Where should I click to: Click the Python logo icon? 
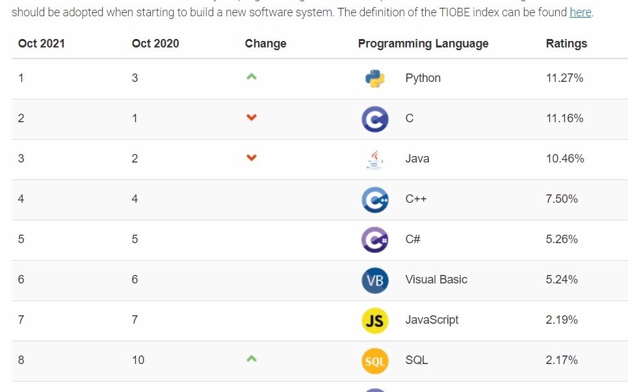coord(375,78)
